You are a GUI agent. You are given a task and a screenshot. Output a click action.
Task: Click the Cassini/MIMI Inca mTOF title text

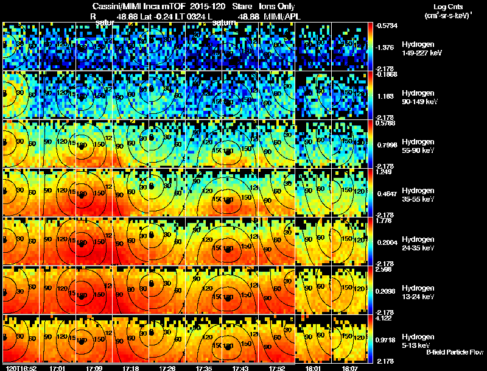(139, 6)
